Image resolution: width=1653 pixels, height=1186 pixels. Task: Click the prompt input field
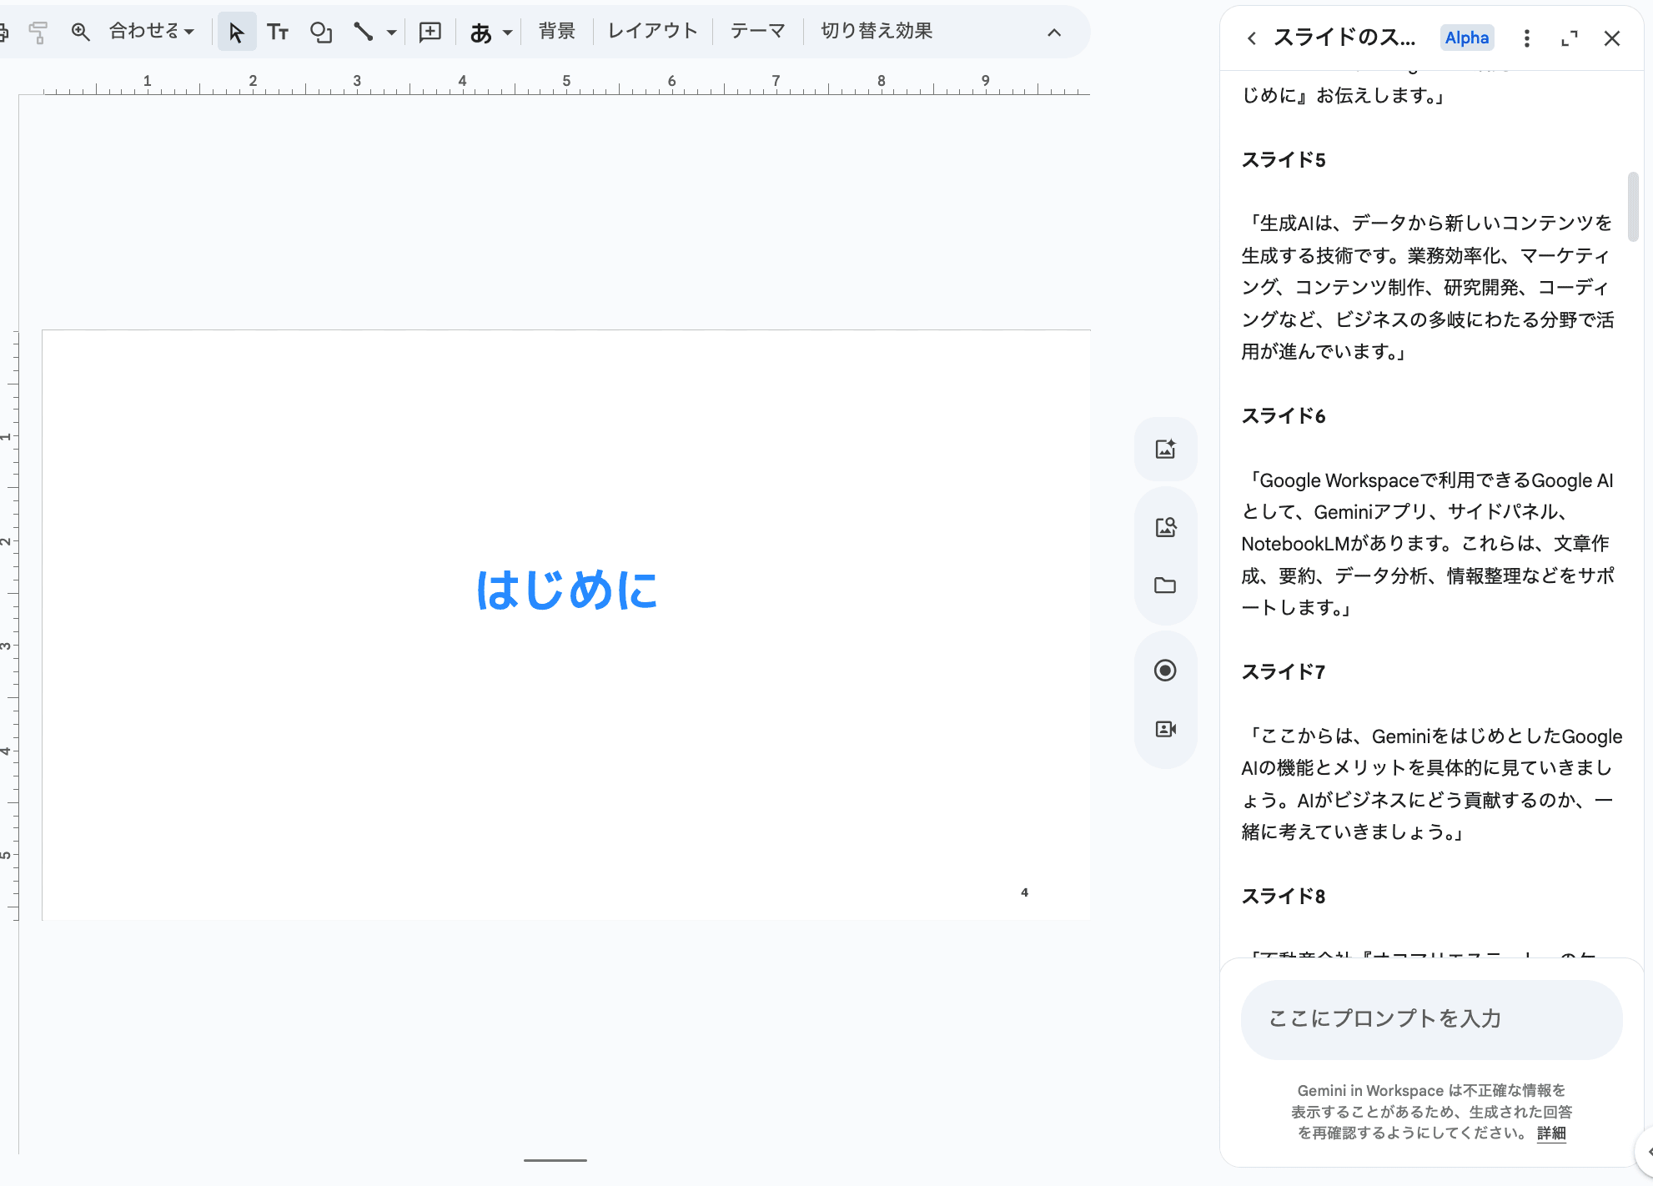(x=1431, y=1018)
